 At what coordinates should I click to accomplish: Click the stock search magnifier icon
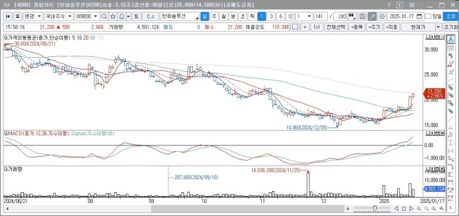pos(105,17)
